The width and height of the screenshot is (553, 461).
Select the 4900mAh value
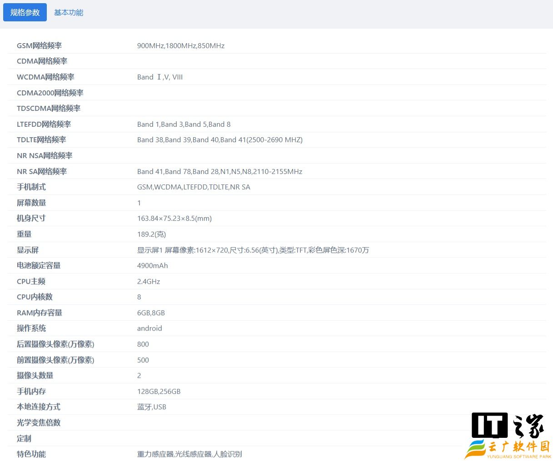(x=153, y=265)
